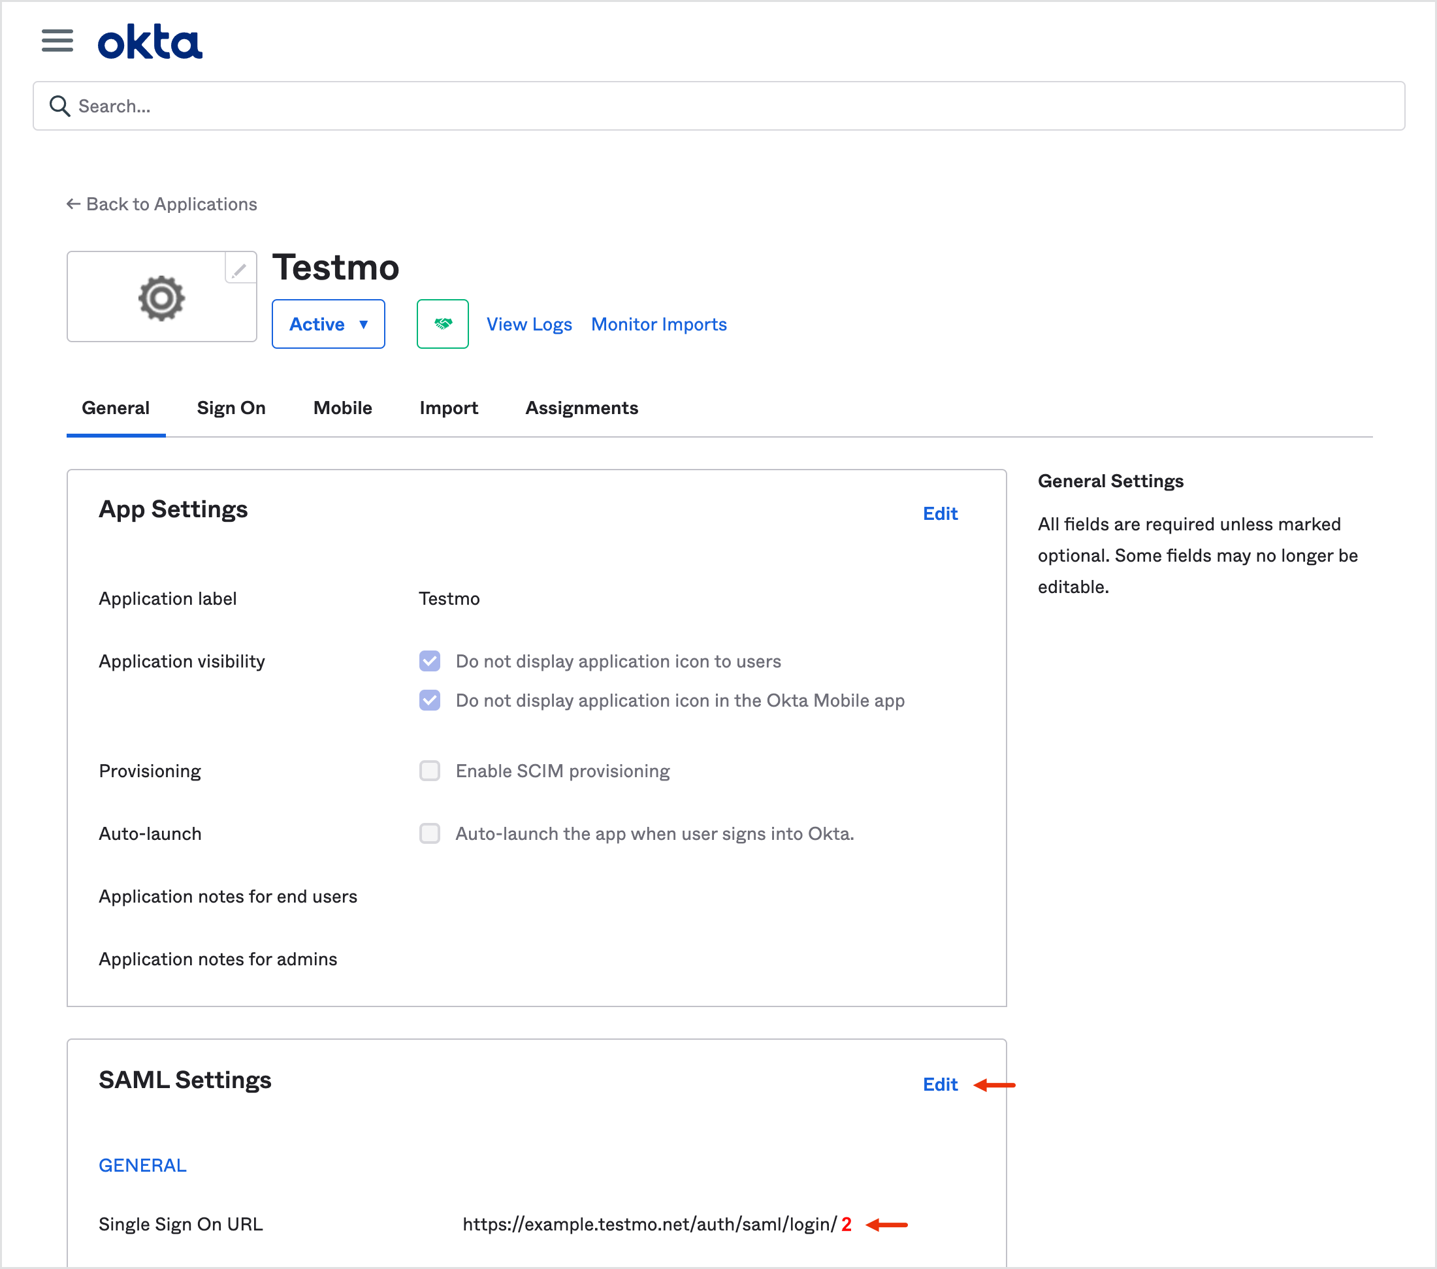Screen dimensions: 1437x1269
Task: Open the hamburger navigation menu
Action: point(57,40)
